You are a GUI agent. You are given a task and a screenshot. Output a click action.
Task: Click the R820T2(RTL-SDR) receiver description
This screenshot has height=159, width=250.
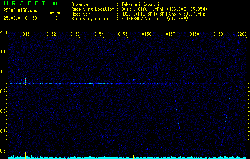click(163, 14)
